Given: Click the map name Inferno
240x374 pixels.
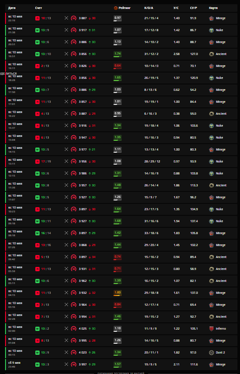Looking at the screenshot, I should coord(221,329).
